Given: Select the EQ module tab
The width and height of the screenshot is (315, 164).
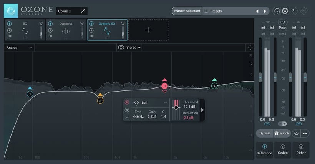Looking at the screenshot, I should pyautogui.click(x=25, y=30).
